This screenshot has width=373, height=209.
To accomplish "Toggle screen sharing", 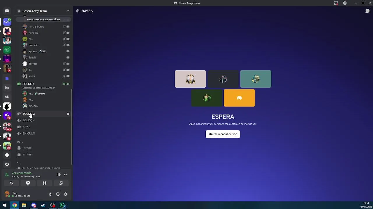I will tap(28, 183).
